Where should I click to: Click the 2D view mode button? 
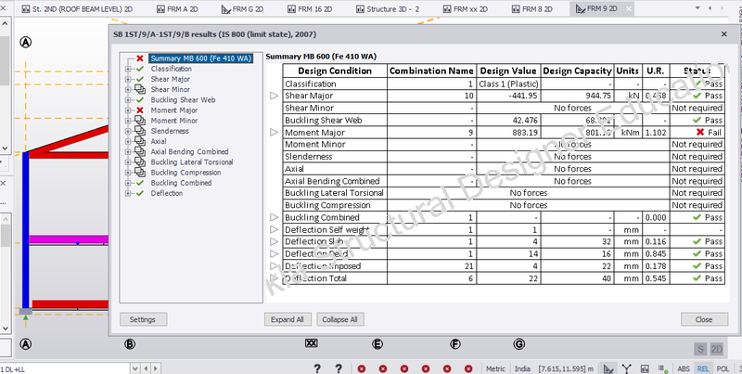(x=717, y=349)
